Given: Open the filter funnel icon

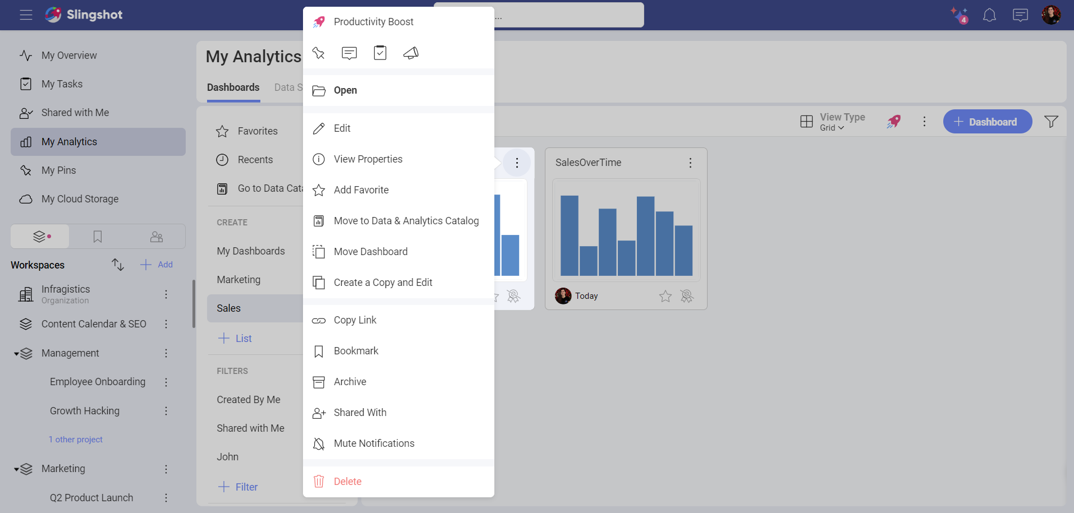Looking at the screenshot, I should [1051, 122].
